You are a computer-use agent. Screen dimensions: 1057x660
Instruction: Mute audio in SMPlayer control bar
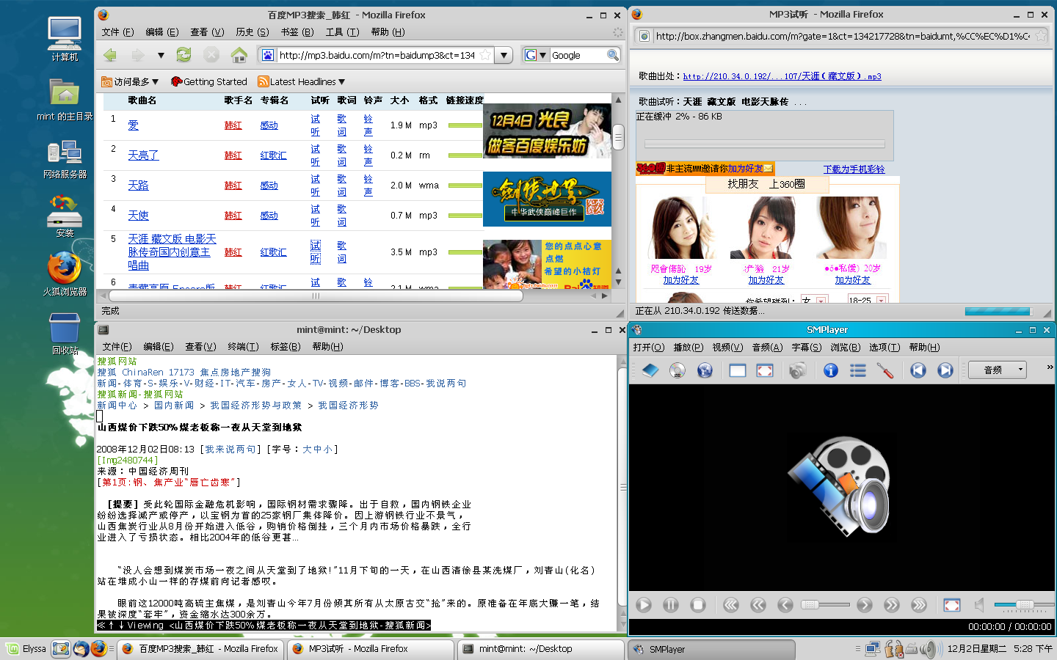978,605
